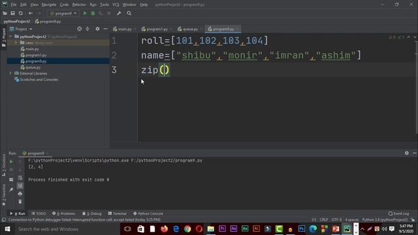Click the locate file target icon
This screenshot has height=235, width=418.
pyautogui.click(x=80, y=29)
